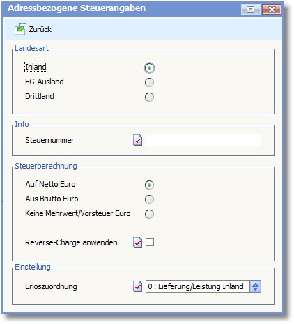Choose the Aus Brutto Euro radio option
294x324 pixels.
pos(149,199)
